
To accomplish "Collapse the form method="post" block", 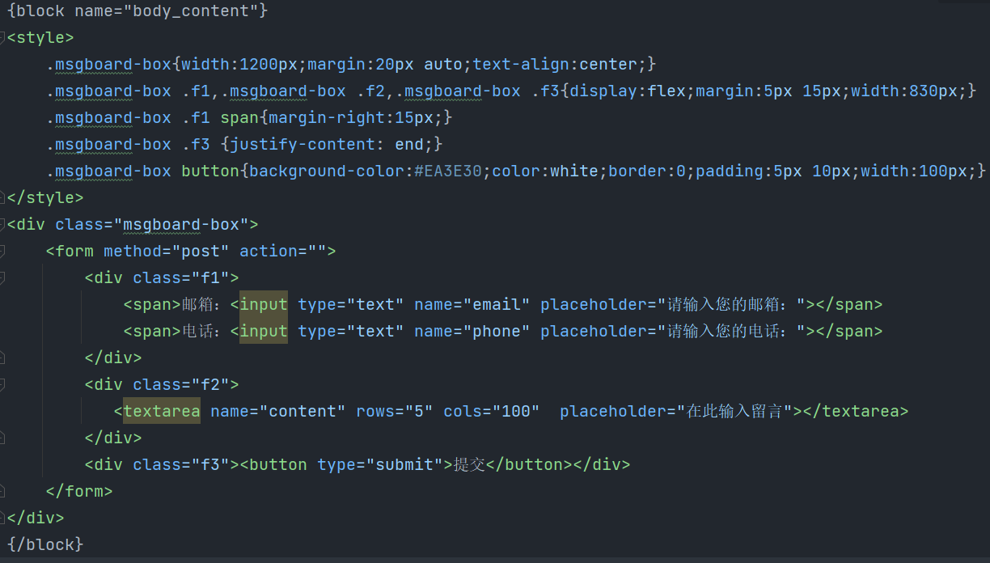I will pyautogui.click(x=2, y=251).
